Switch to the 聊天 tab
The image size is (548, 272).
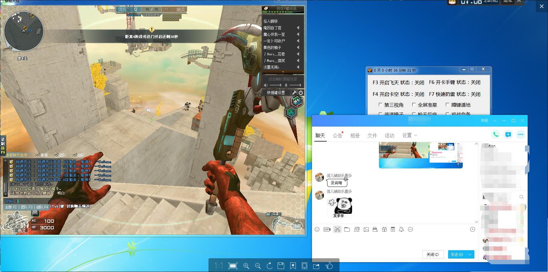(x=320, y=136)
